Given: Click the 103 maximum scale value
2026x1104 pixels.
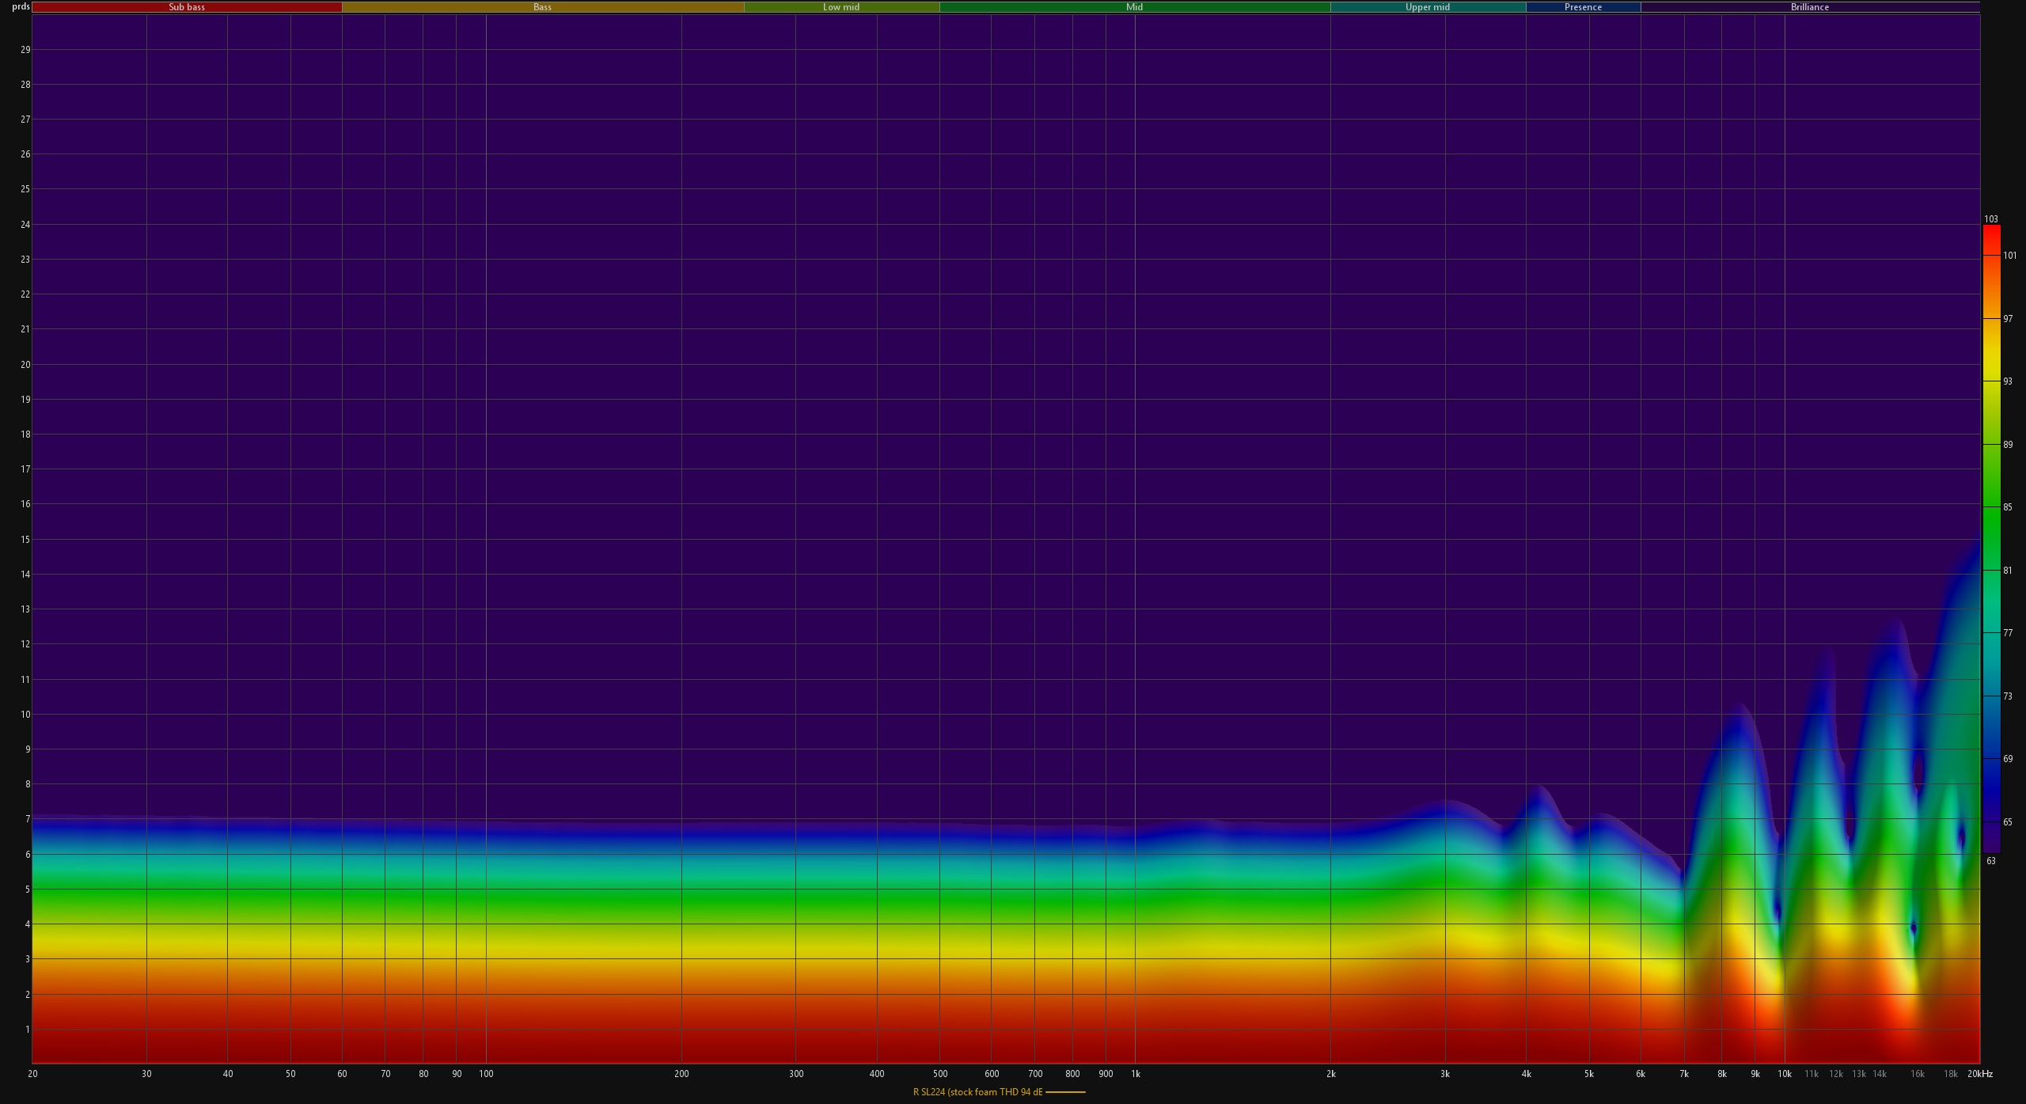Looking at the screenshot, I should coord(1990,219).
